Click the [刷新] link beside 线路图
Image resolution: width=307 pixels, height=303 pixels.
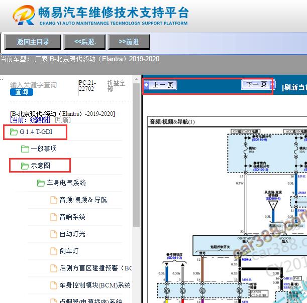tap(63, 120)
